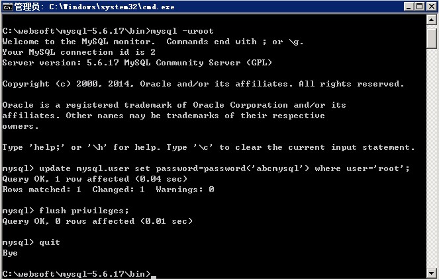Click the scrollbar down arrow
The width and height of the screenshot is (439, 280).
432,274
